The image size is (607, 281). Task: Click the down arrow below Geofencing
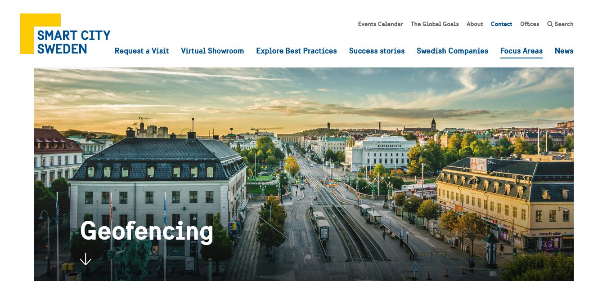pos(85,259)
